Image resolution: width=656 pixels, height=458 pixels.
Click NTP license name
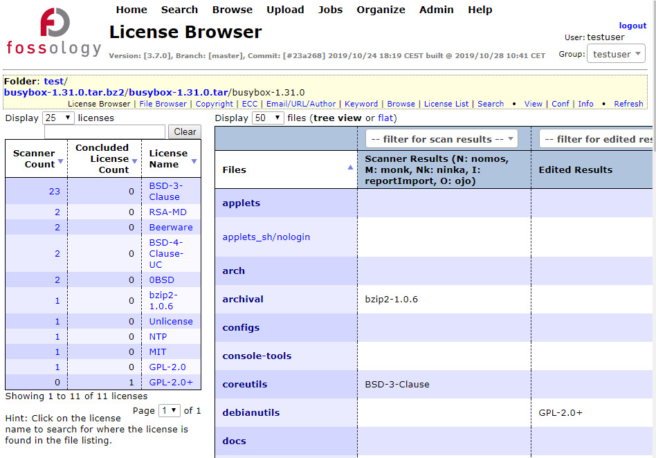(158, 337)
